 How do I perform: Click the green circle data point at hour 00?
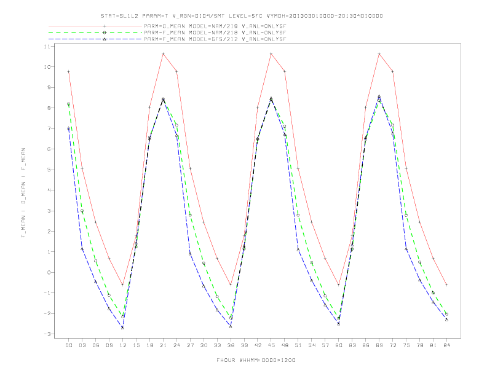(x=69, y=104)
